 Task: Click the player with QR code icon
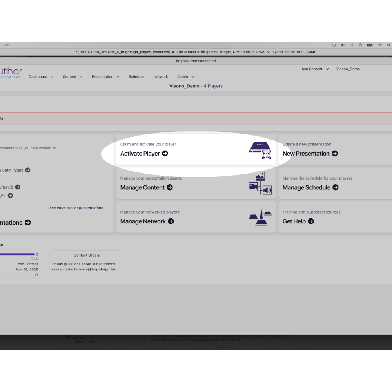pos(260,150)
